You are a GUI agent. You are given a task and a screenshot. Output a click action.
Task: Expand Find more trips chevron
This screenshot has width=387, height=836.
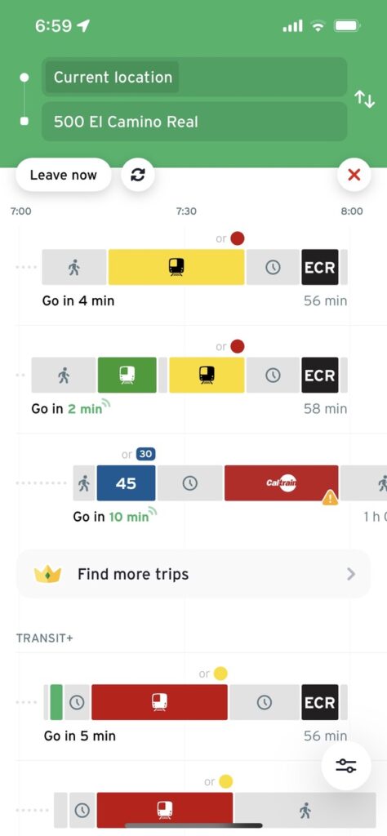351,574
